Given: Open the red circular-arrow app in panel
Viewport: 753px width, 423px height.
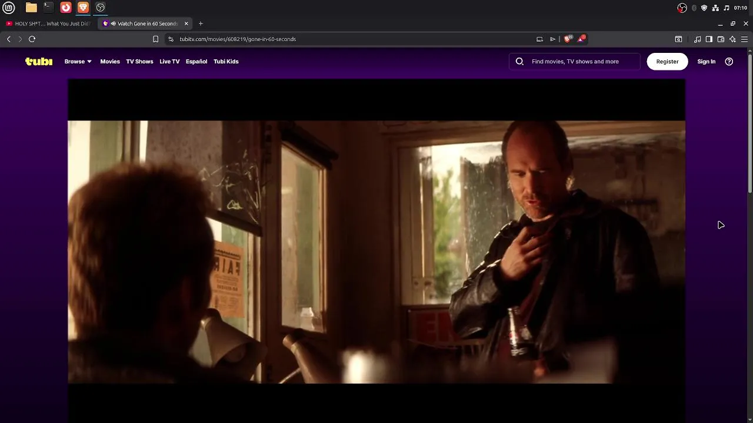Looking at the screenshot, I should pyautogui.click(x=66, y=8).
